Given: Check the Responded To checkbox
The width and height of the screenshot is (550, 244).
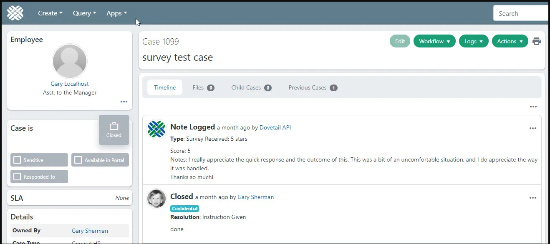Looking at the screenshot, I should (x=18, y=177).
